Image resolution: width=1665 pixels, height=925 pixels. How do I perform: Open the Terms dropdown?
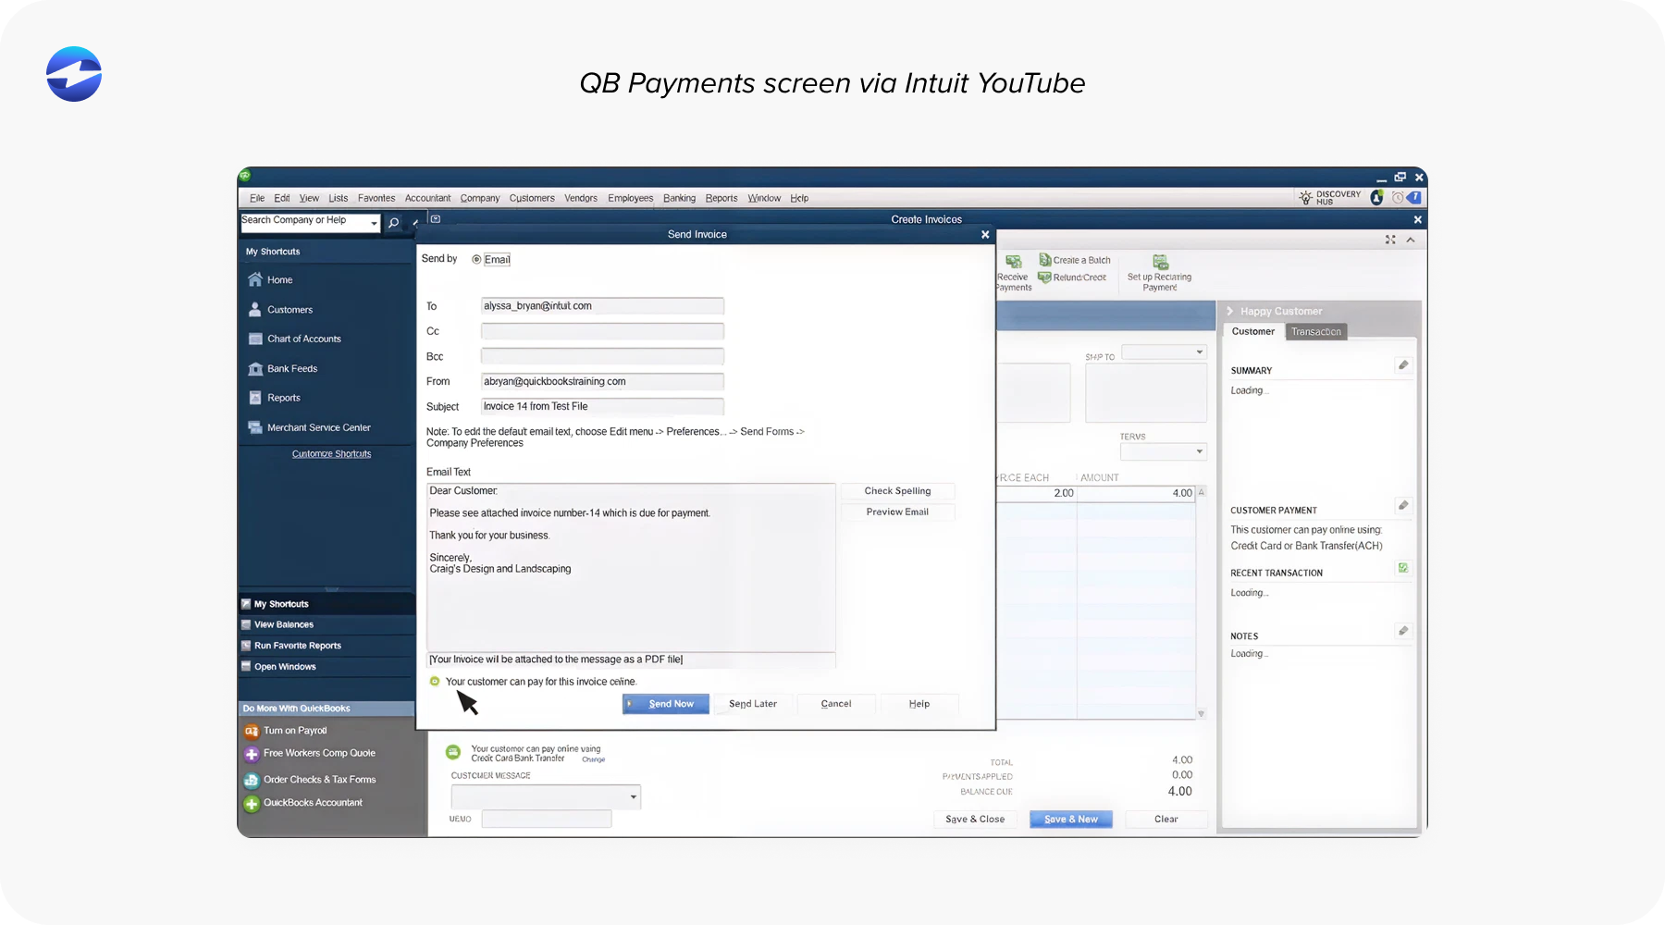point(1199,451)
